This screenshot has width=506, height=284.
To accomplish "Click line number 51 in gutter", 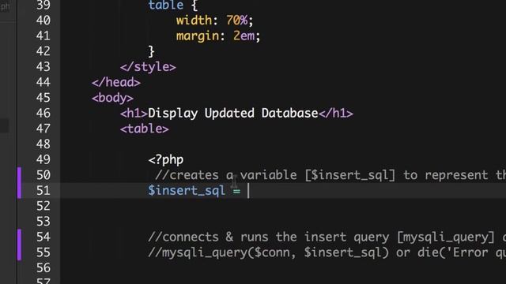I will (x=43, y=190).
